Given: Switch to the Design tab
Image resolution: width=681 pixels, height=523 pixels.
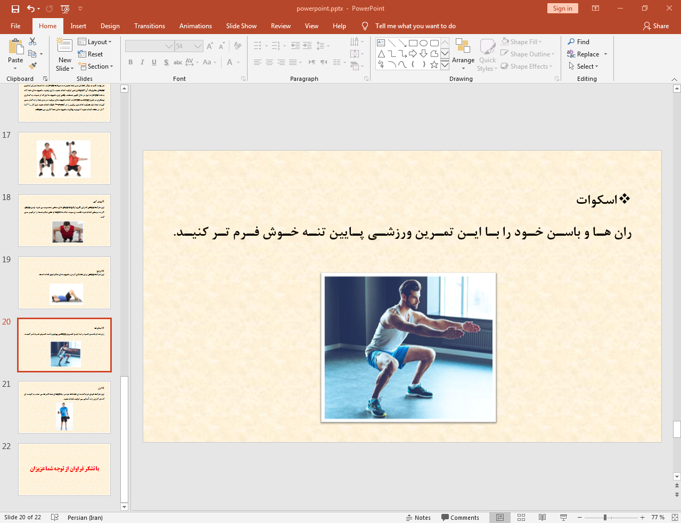Looking at the screenshot, I should (110, 26).
